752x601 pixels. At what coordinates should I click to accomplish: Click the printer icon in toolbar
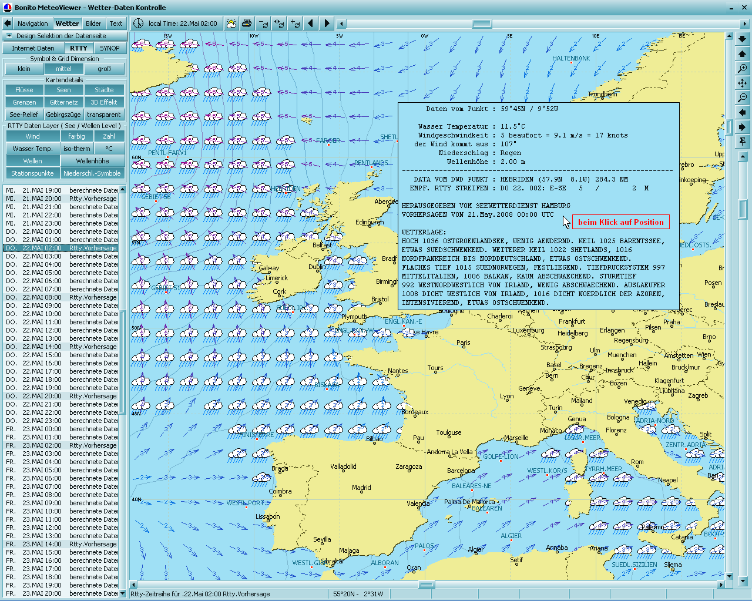pyautogui.click(x=247, y=23)
